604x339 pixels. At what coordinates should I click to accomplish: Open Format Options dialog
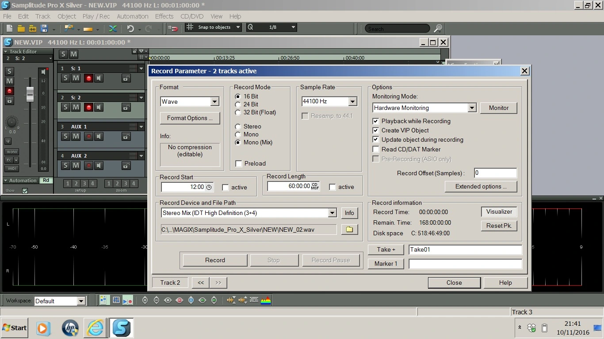click(x=190, y=118)
